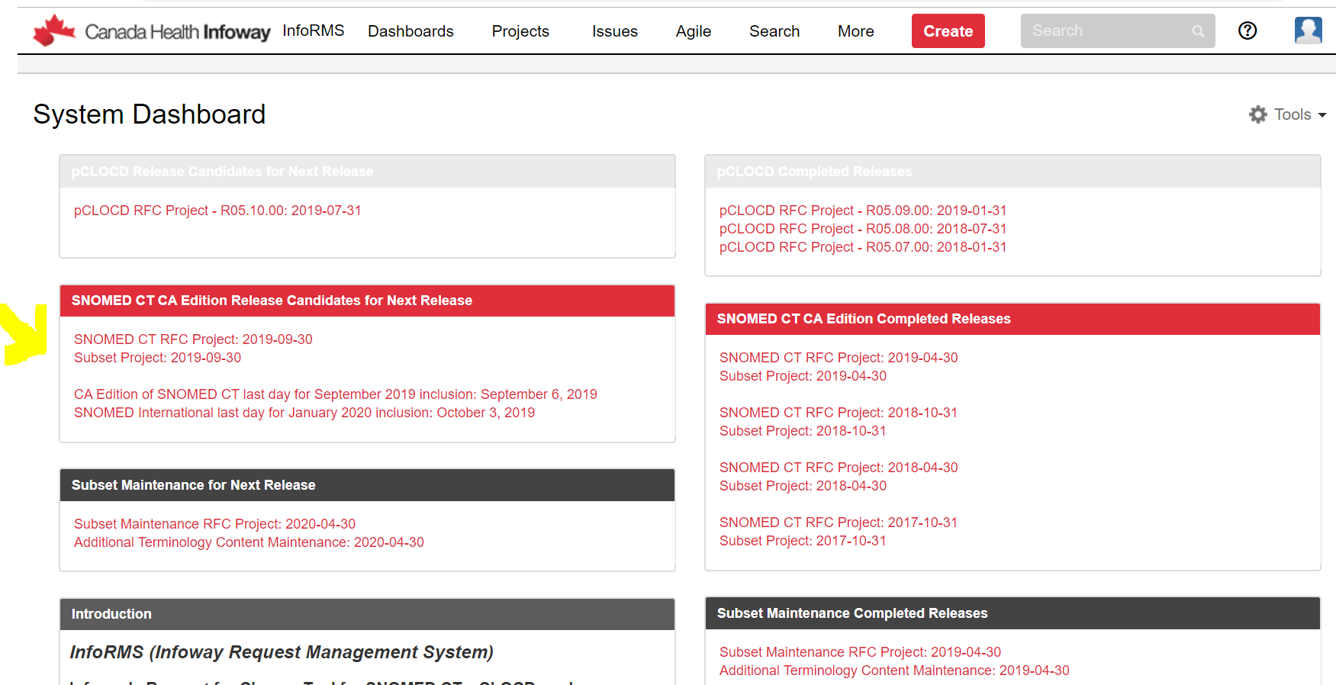Image resolution: width=1336 pixels, height=685 pixels.
Task: Click the Tools gear icon
Action: coord(1258,114)
